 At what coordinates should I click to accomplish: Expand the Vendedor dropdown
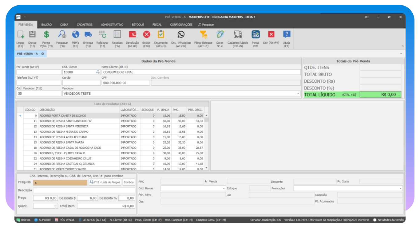click(298, 94)
